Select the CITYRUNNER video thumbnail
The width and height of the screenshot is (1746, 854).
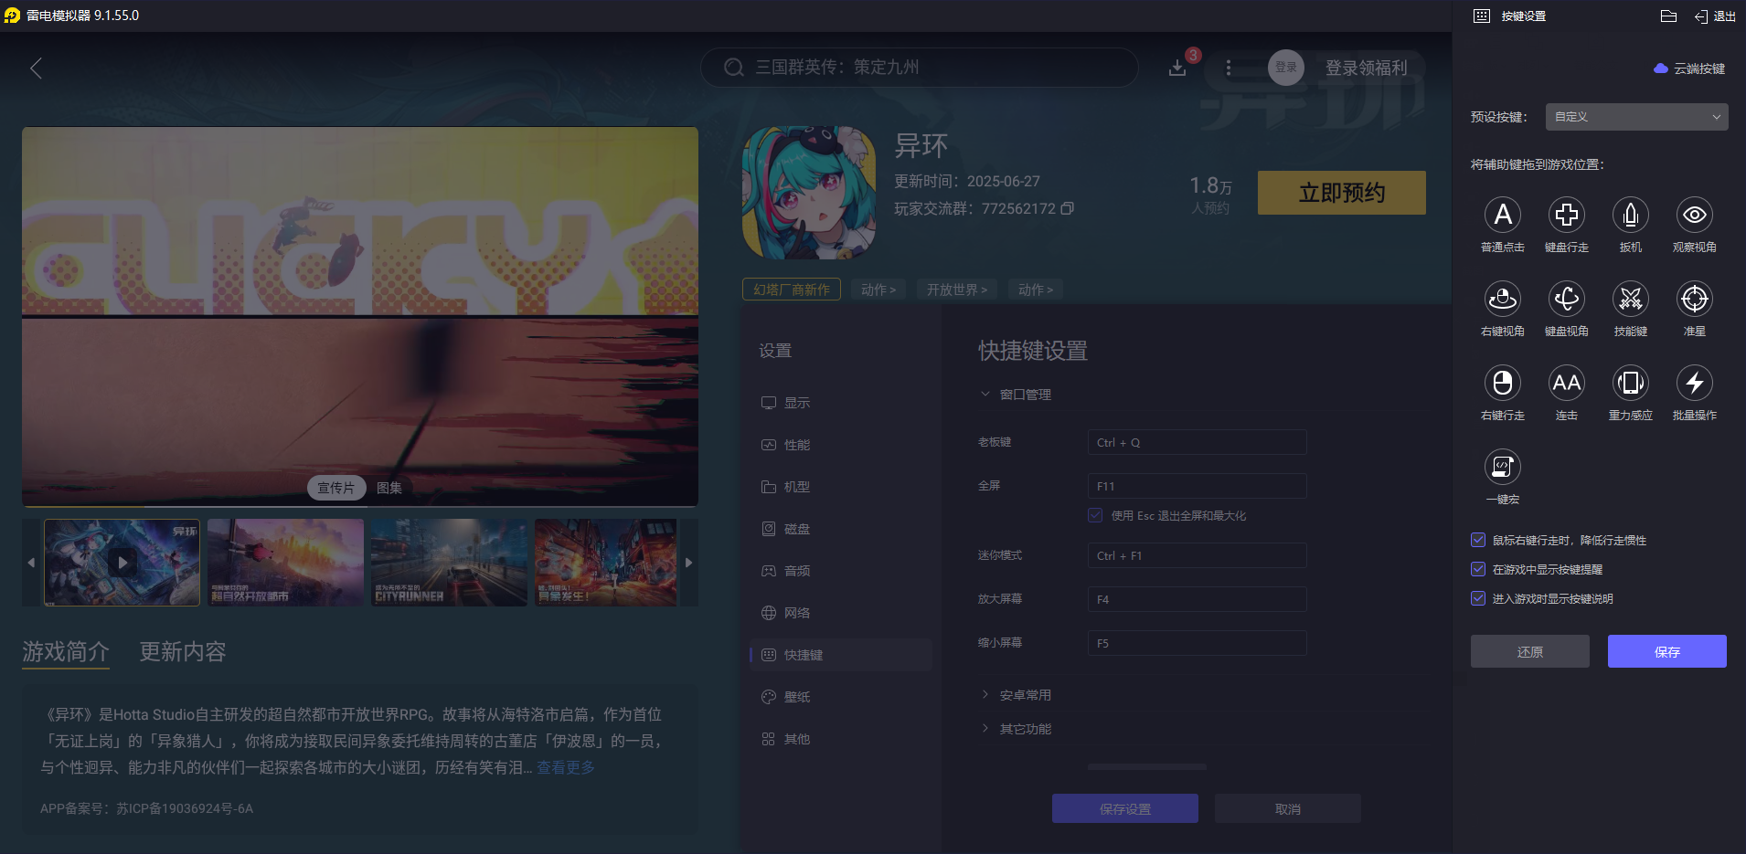(449, 562)
